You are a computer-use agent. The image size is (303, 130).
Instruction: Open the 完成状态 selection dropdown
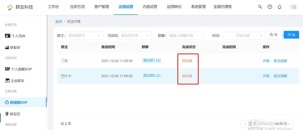135,36
